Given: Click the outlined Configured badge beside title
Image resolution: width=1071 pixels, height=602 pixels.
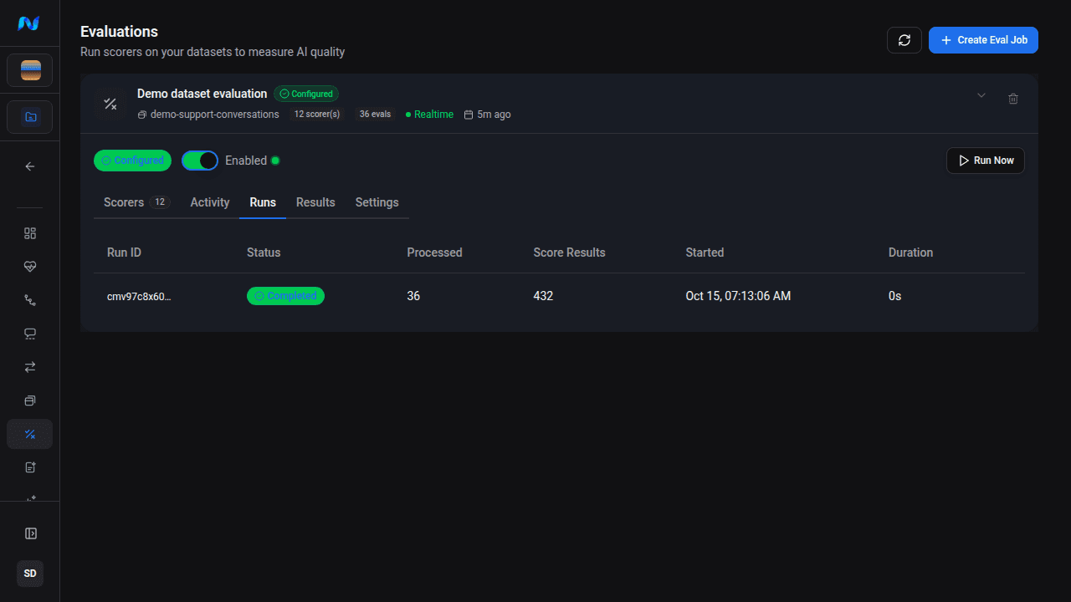Looking at the screenshot, I should click(306, 94).
